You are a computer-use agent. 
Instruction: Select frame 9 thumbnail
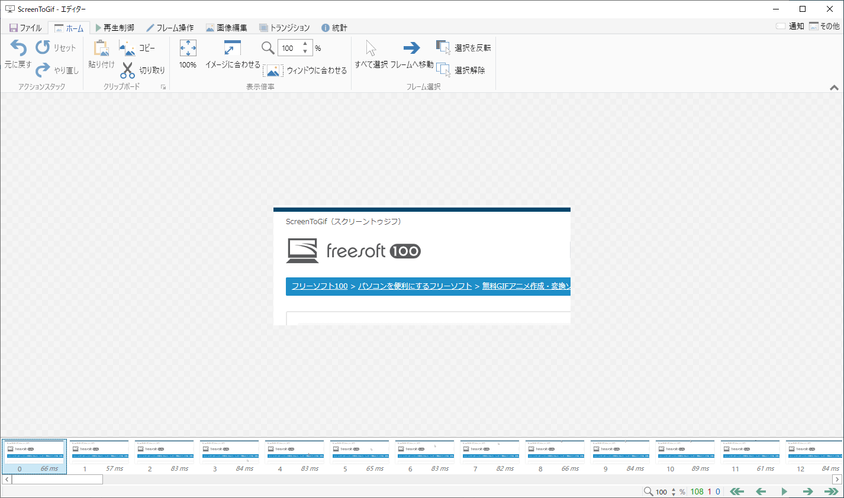pyautogui.click(x=620, y=457)
